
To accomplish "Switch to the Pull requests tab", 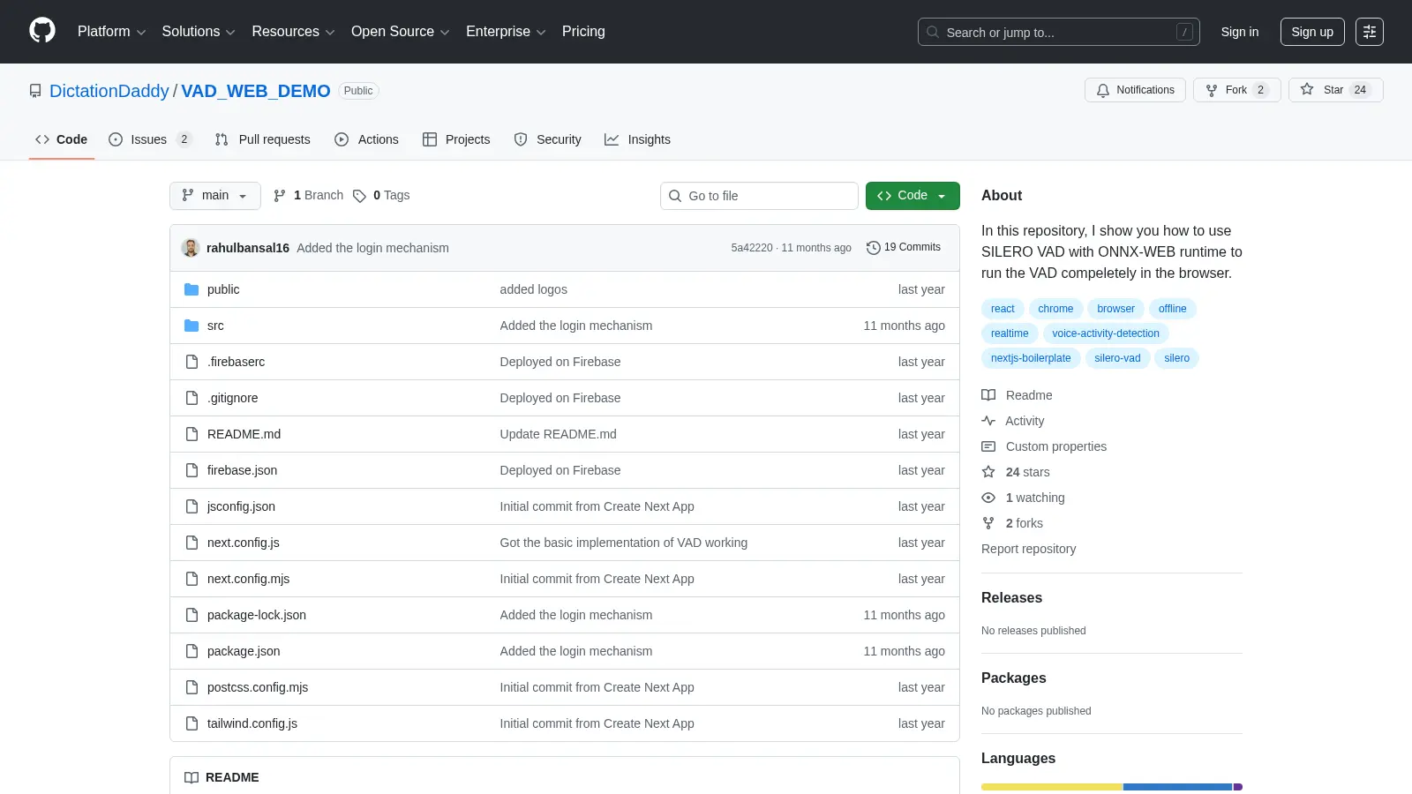I will click(263, 139).
